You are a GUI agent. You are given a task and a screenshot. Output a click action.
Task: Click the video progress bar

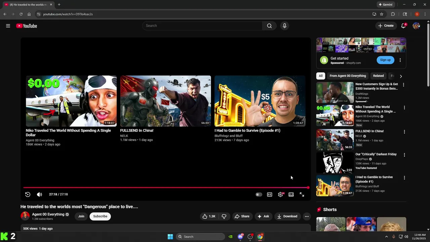[x=166, y=188]
